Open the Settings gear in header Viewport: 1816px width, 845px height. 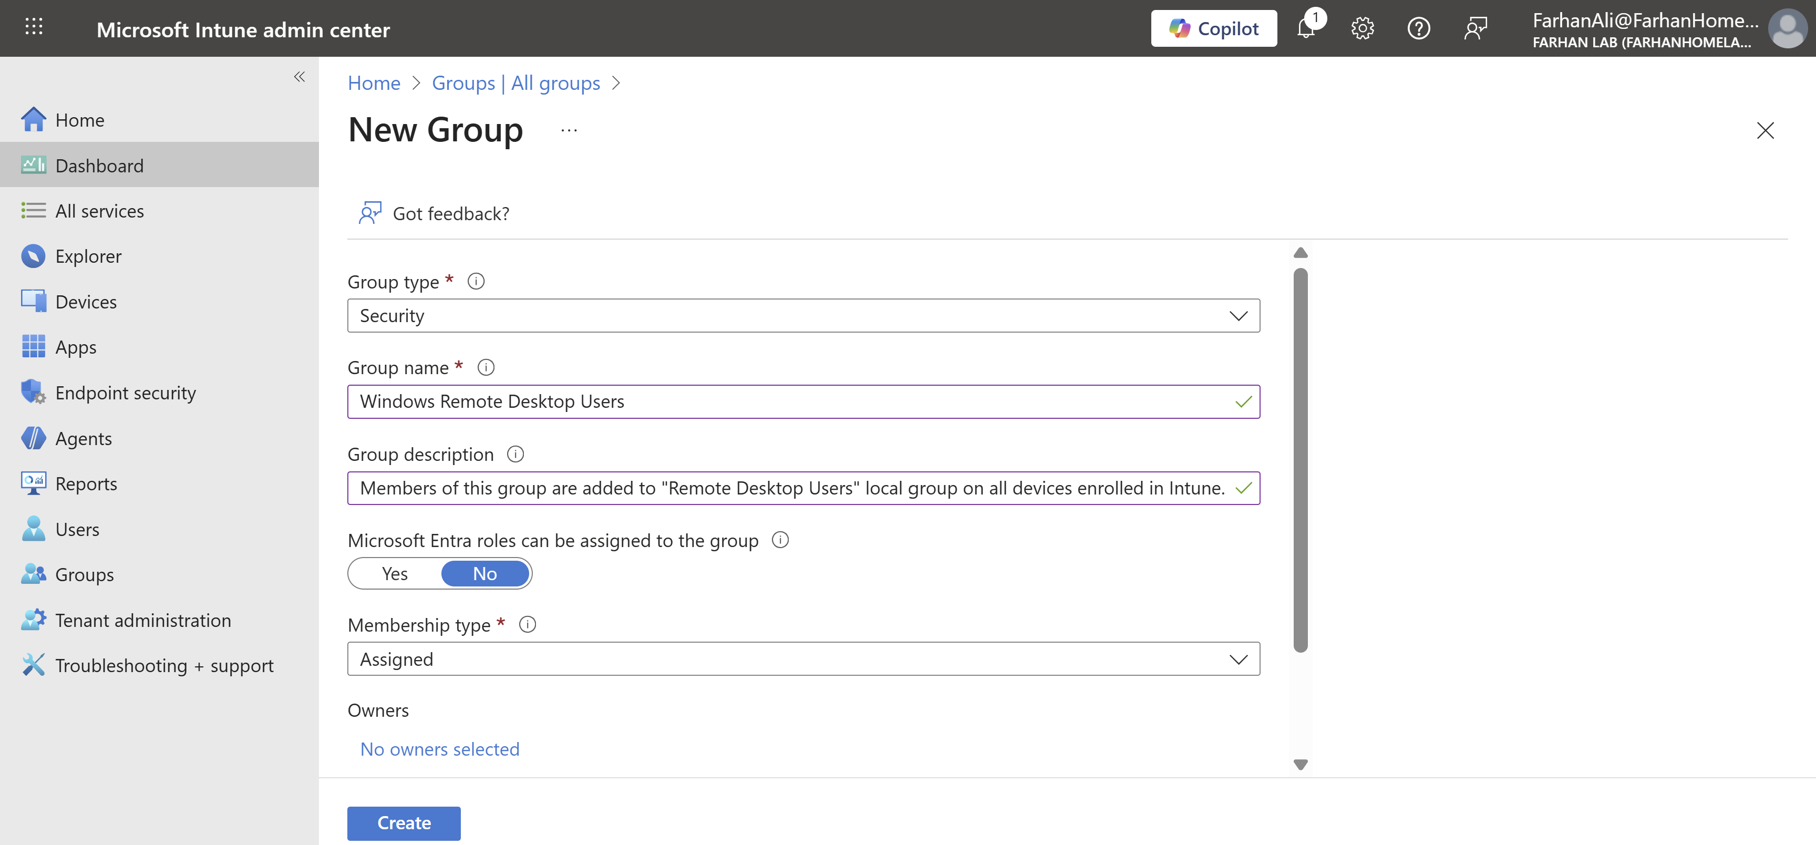pyautogui.click(x=1362, y=29)
